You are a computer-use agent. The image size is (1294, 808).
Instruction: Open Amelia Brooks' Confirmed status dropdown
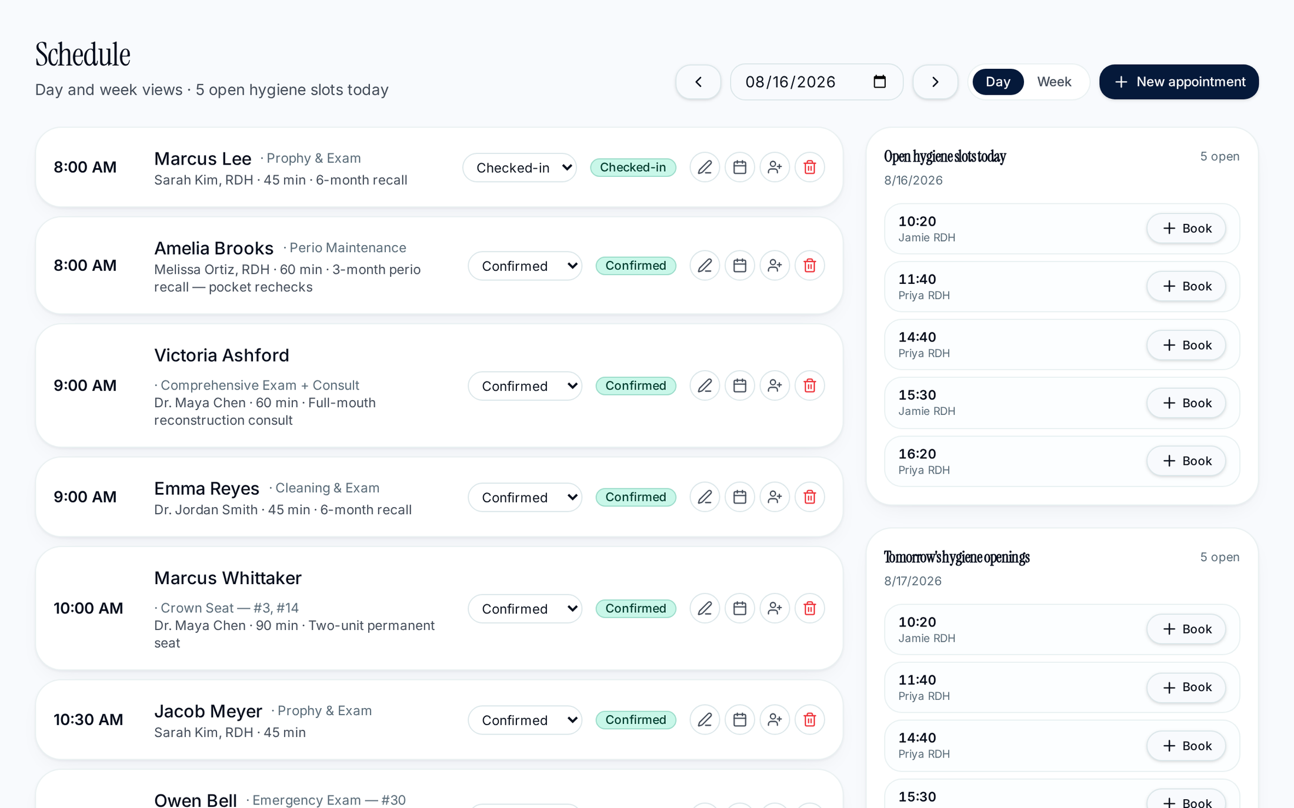point(525,266)
